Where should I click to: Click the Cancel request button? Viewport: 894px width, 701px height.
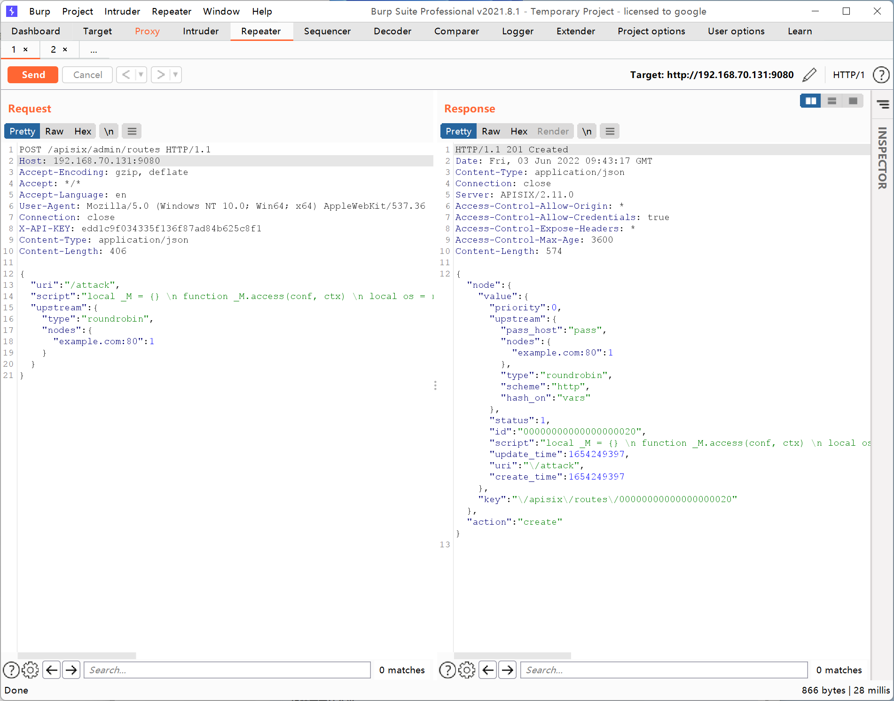87,75
